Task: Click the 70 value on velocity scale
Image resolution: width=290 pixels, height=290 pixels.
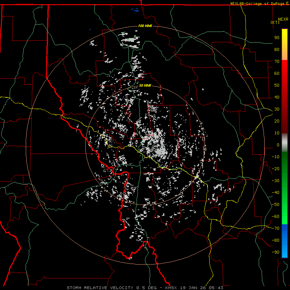Action: point(277,62)
